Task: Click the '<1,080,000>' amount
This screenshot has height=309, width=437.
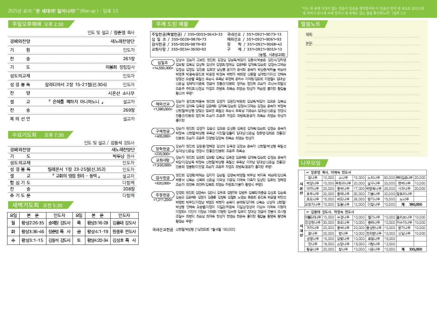Action: (163, 109)
